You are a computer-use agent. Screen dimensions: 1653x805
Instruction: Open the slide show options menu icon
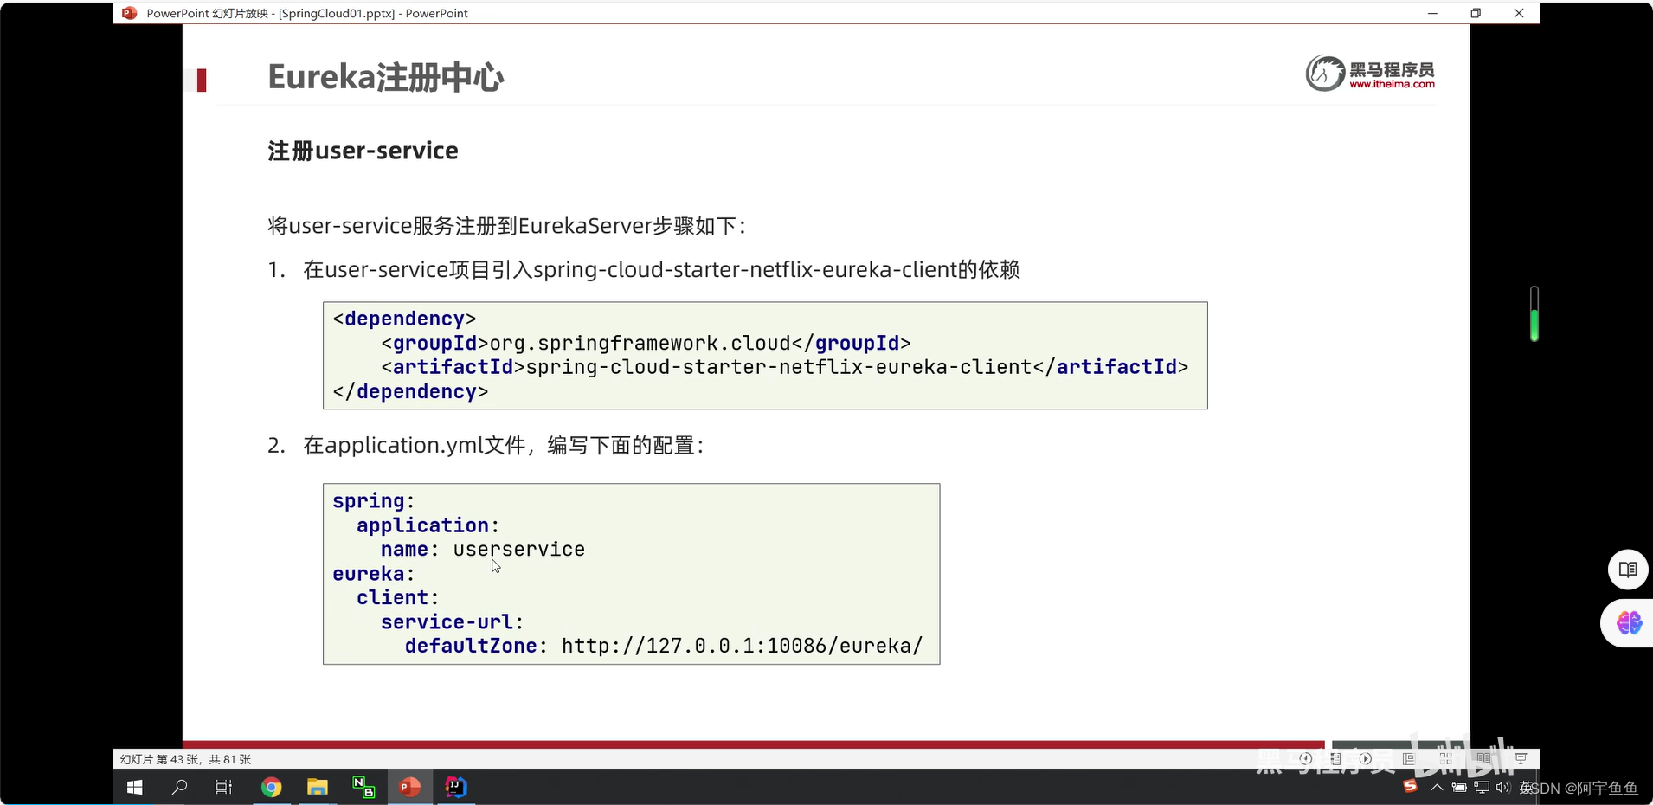pyautogui.click(x=1335, y=759)
